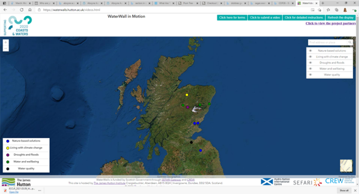Click 'Click to submit a video' button

point(264,18)
